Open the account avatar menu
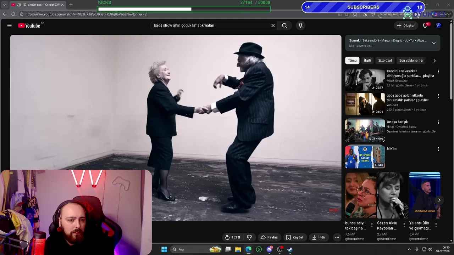The image size is (454, 255). 438,25
